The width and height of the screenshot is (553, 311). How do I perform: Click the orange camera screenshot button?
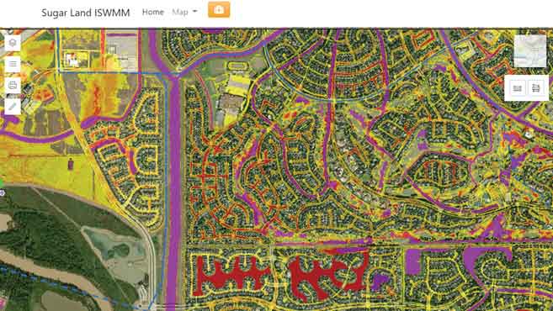click(x=219, y=9)
